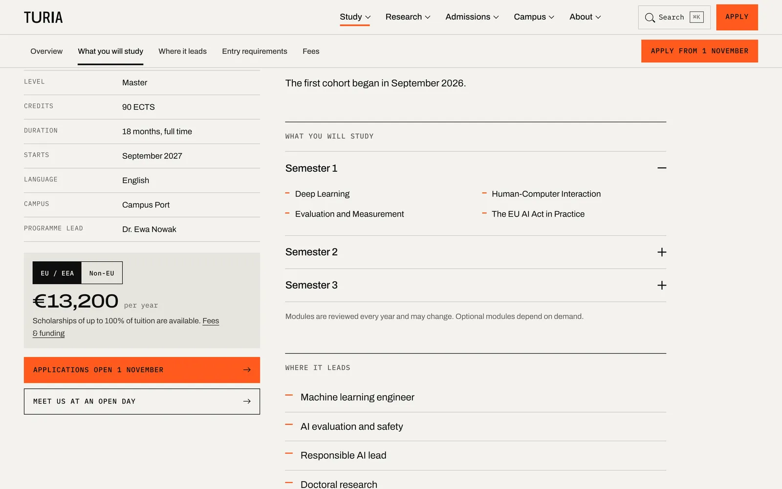This screenshot has height=489, width=782.
Task: Click Meet Us At An Open Day
Action: click(142, 401)
